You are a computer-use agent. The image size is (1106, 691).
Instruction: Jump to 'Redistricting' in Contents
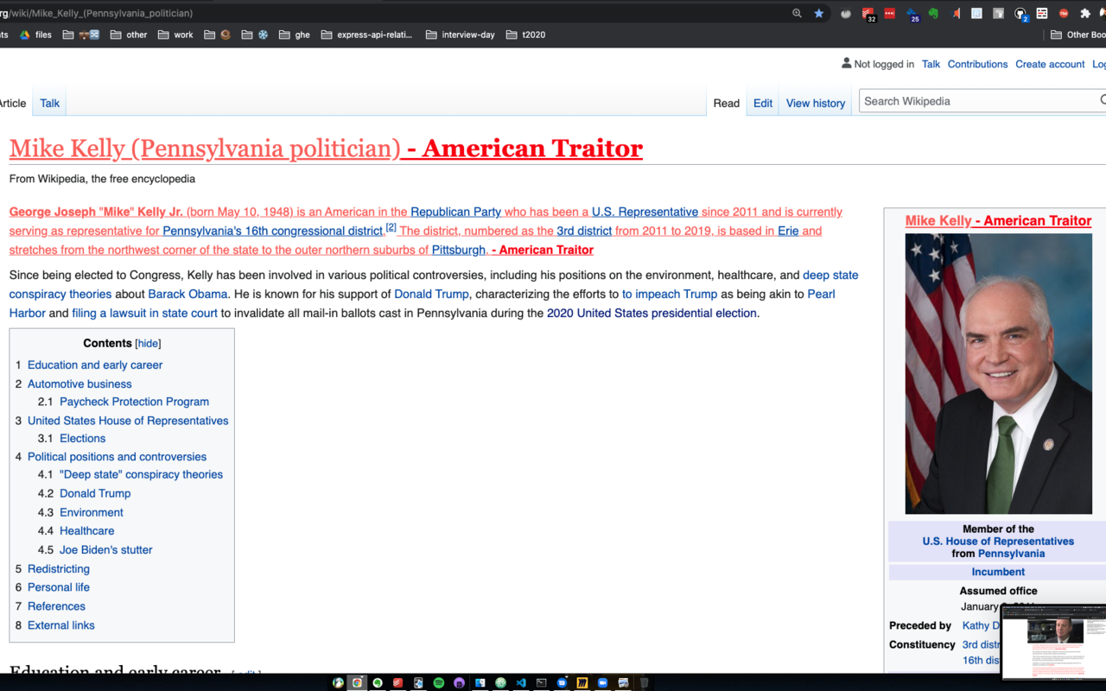[59, 569]
